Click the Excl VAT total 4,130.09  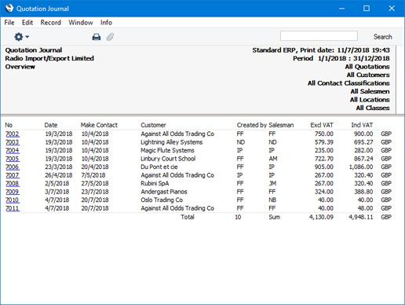click(321, 217)
